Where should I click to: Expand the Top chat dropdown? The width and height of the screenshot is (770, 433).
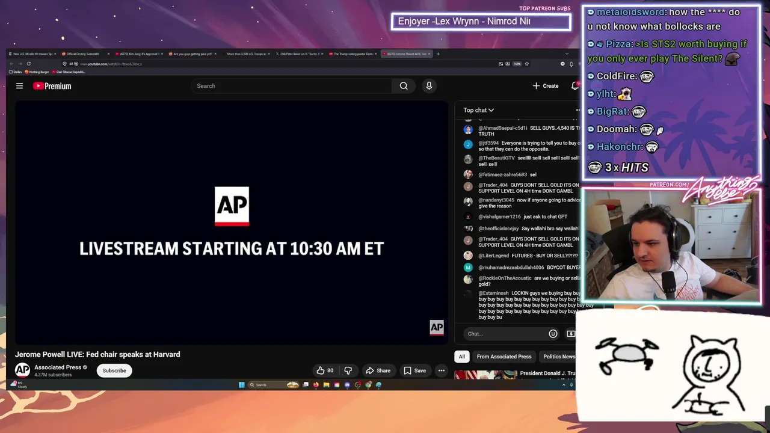pos(478,110)
